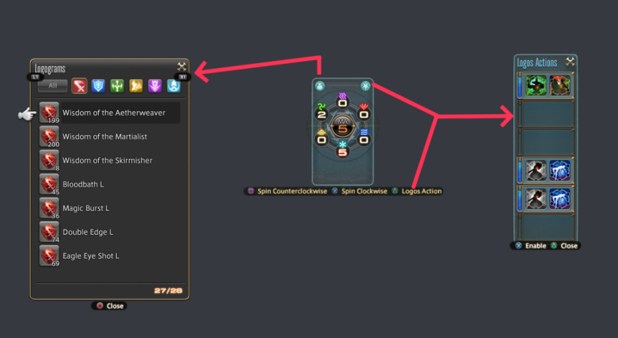
Task: Click the Double Edge L logogram icon
Action: (49, 232)
